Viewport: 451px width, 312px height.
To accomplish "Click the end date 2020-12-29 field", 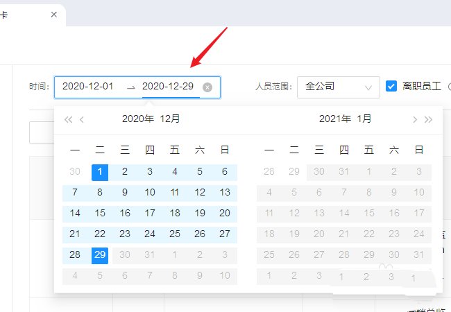I will click(x=168, y=87).
